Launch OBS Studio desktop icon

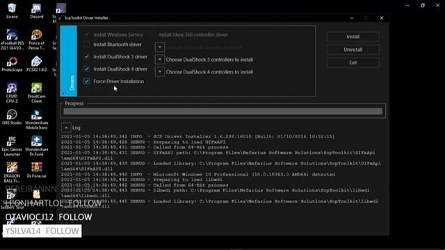tap(12, 117)
